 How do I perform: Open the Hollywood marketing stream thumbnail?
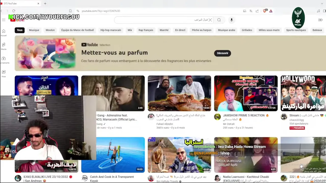pyautogui.click(x=303, y=93)
